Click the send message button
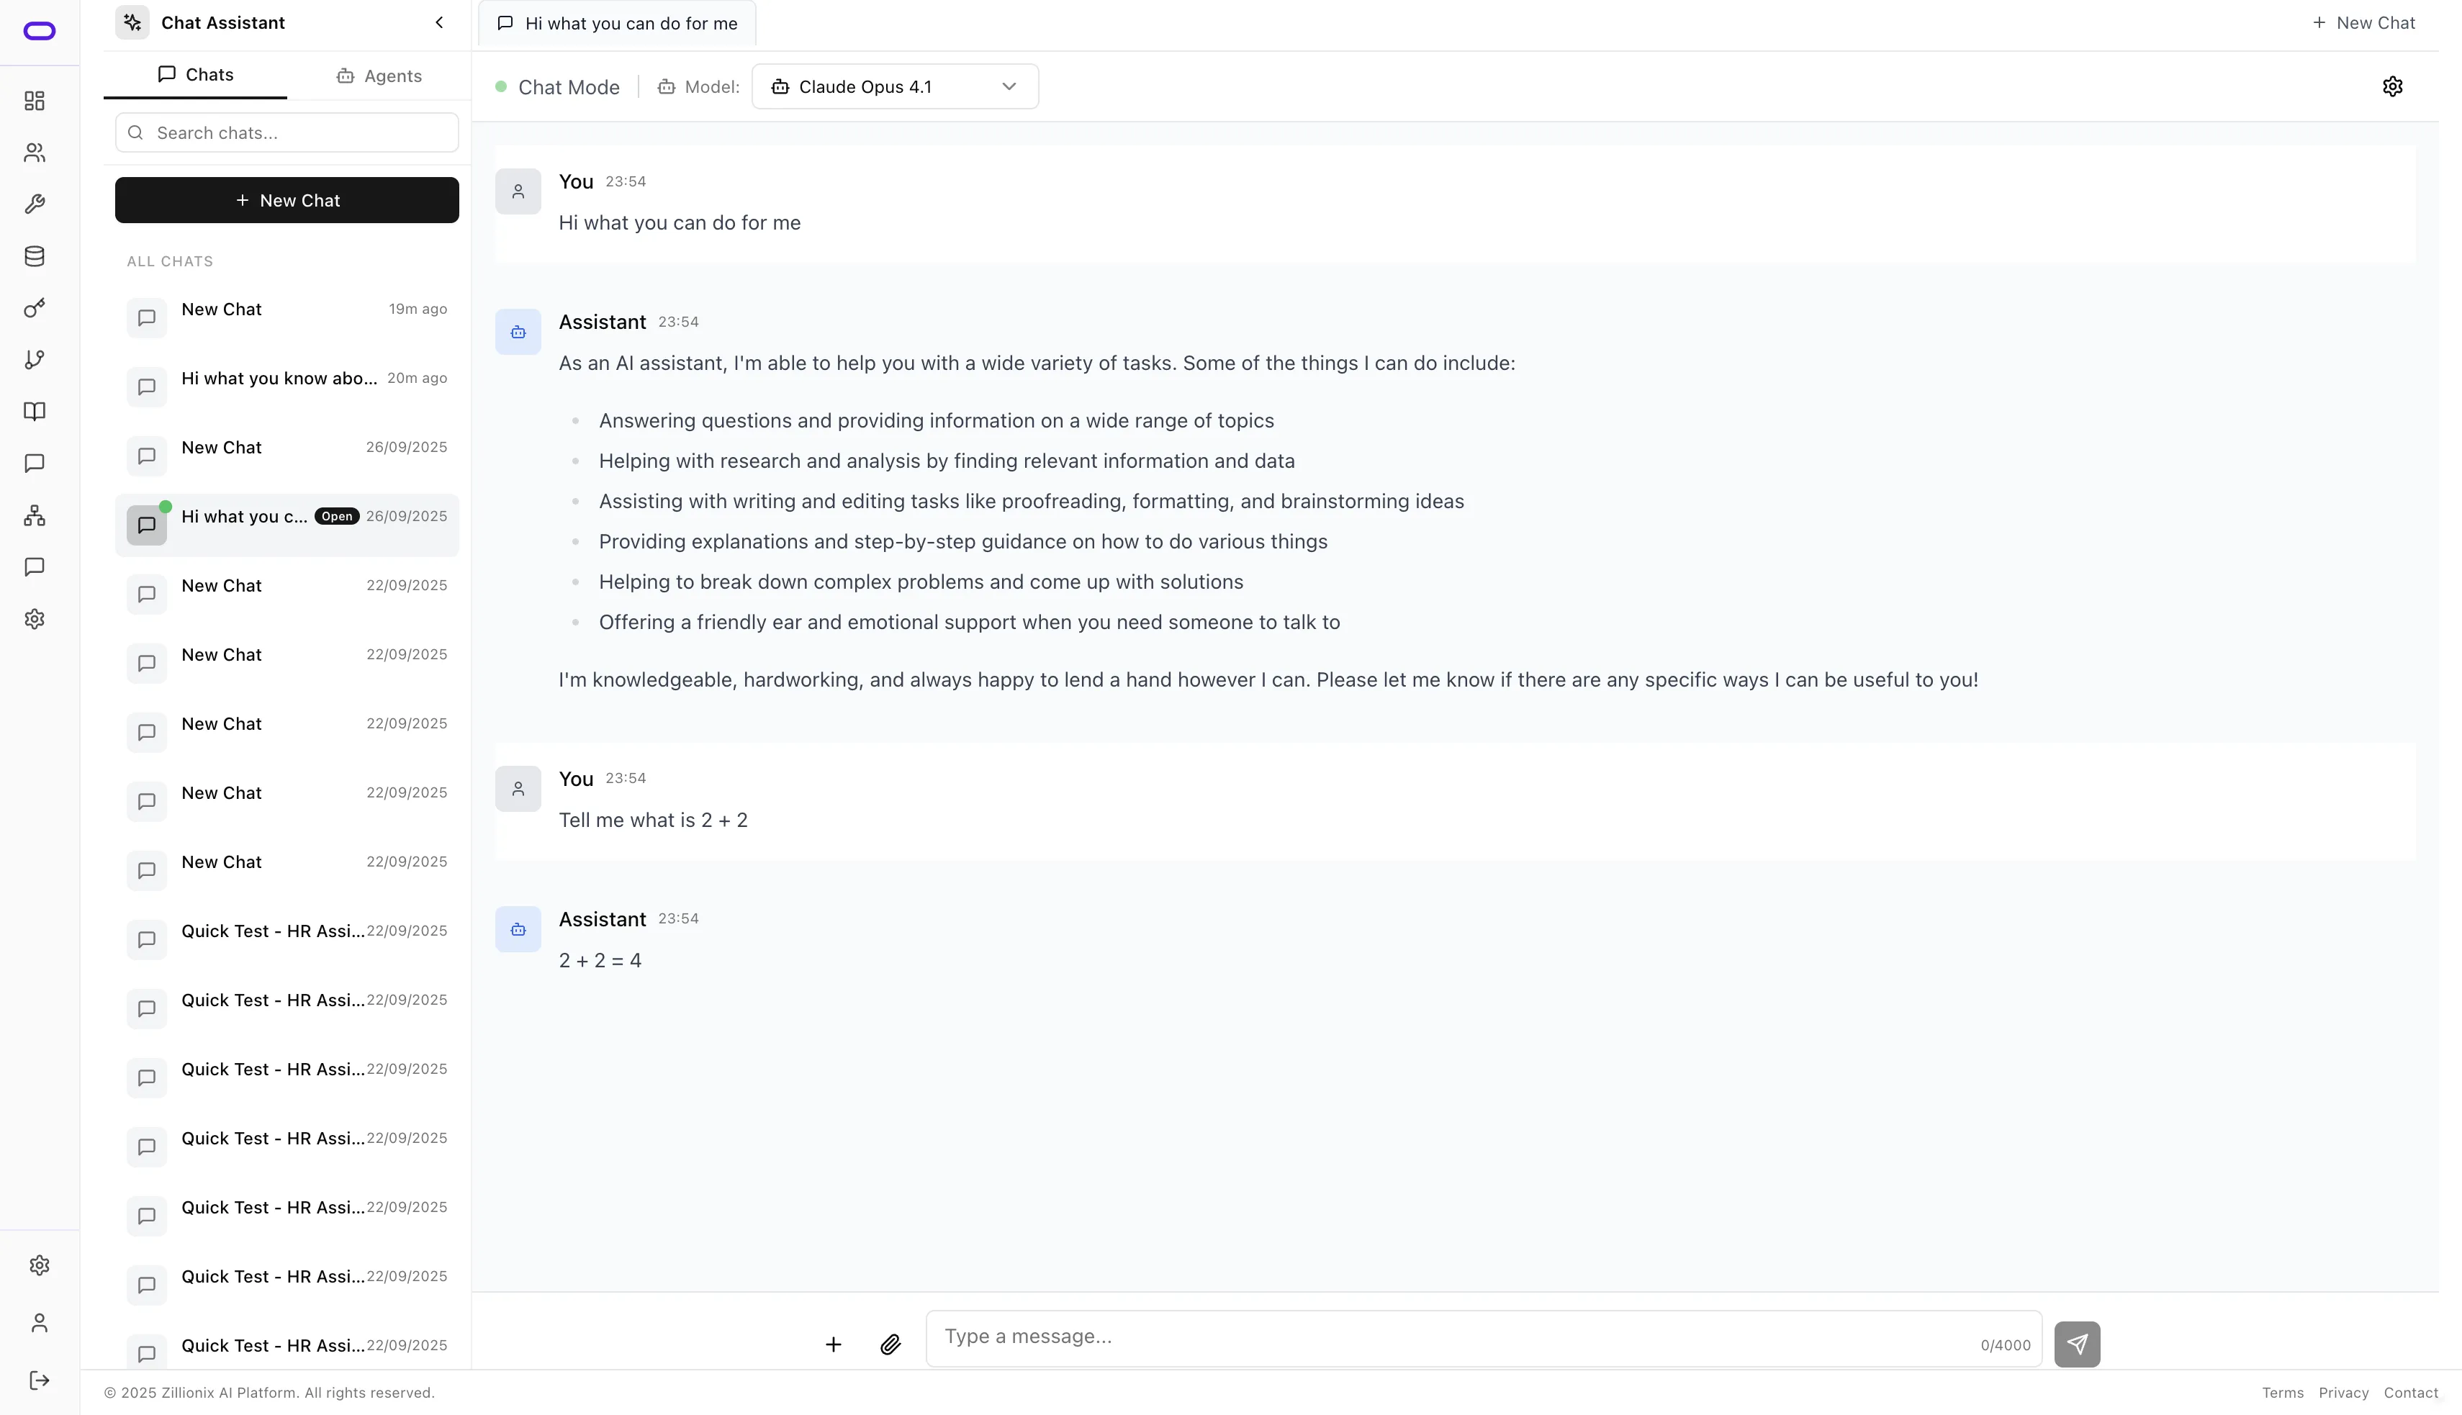 click(x=2077, y=1344)
